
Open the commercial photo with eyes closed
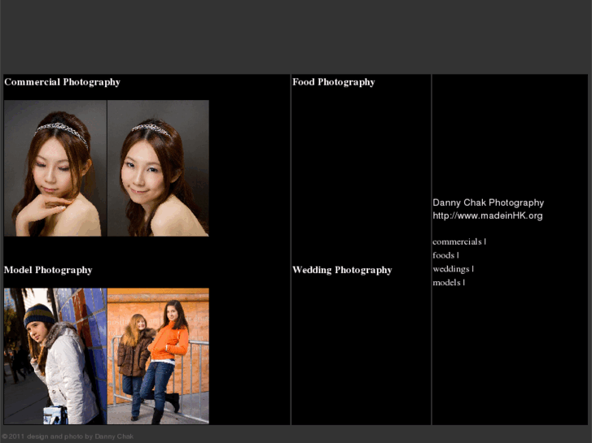coord(55,168)
